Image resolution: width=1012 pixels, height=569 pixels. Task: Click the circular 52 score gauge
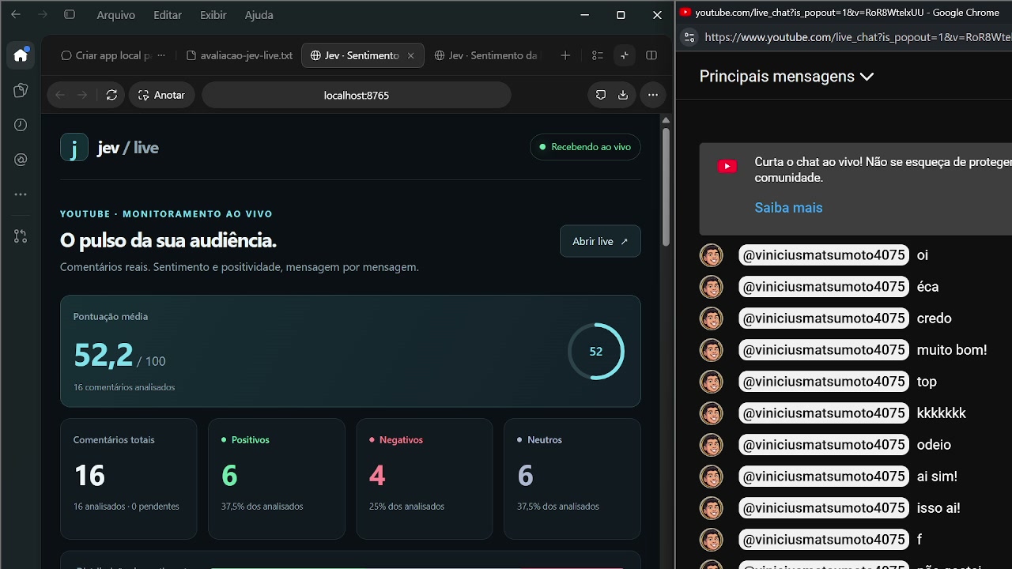coord(596,351)
